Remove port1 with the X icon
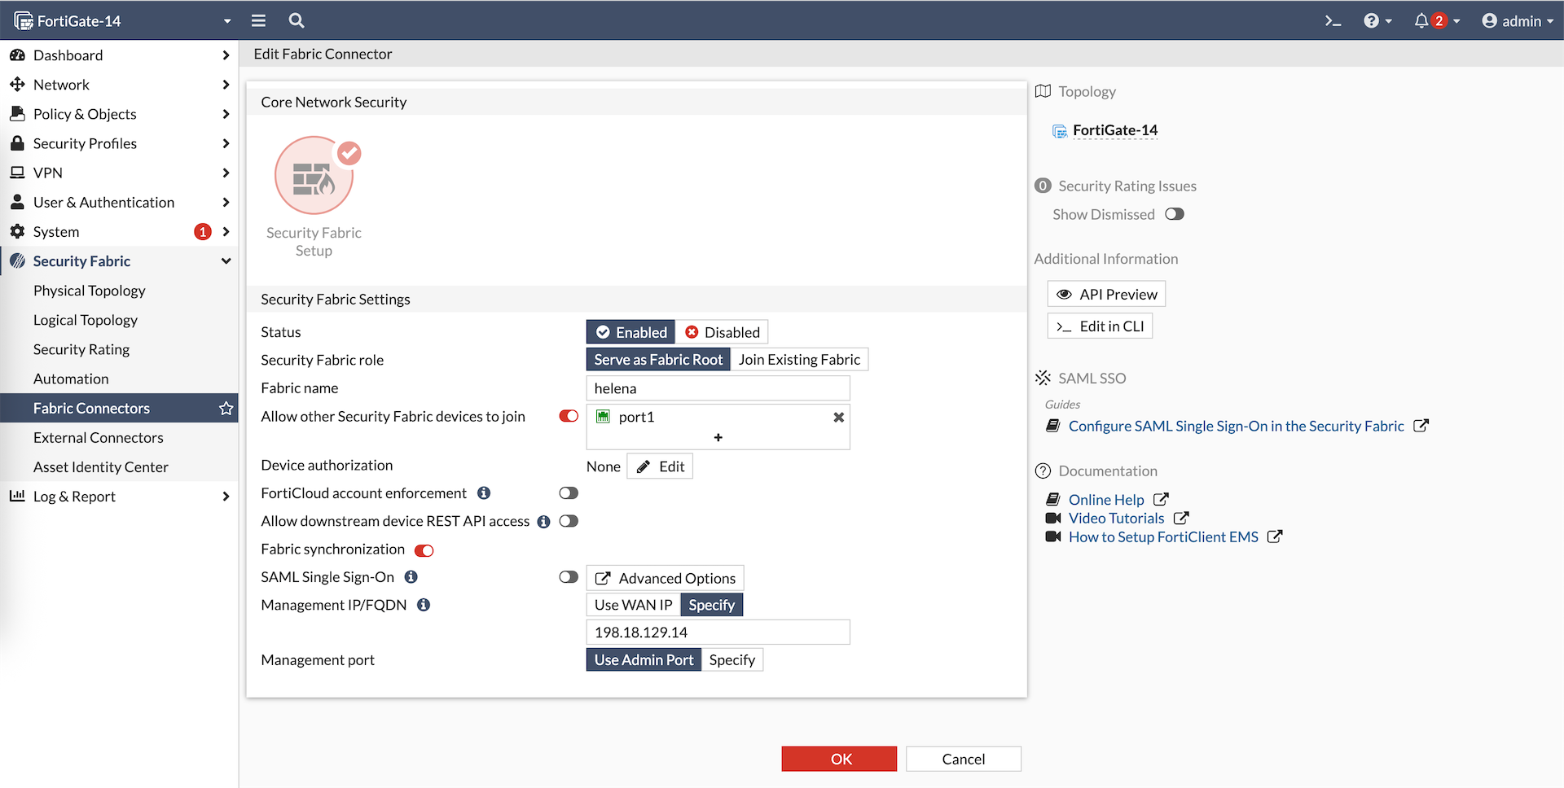Viewport: 1564px width, 788px height. [x=838, y=418]
